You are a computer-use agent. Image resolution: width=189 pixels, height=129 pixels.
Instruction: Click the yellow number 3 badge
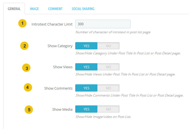[26, 68]
